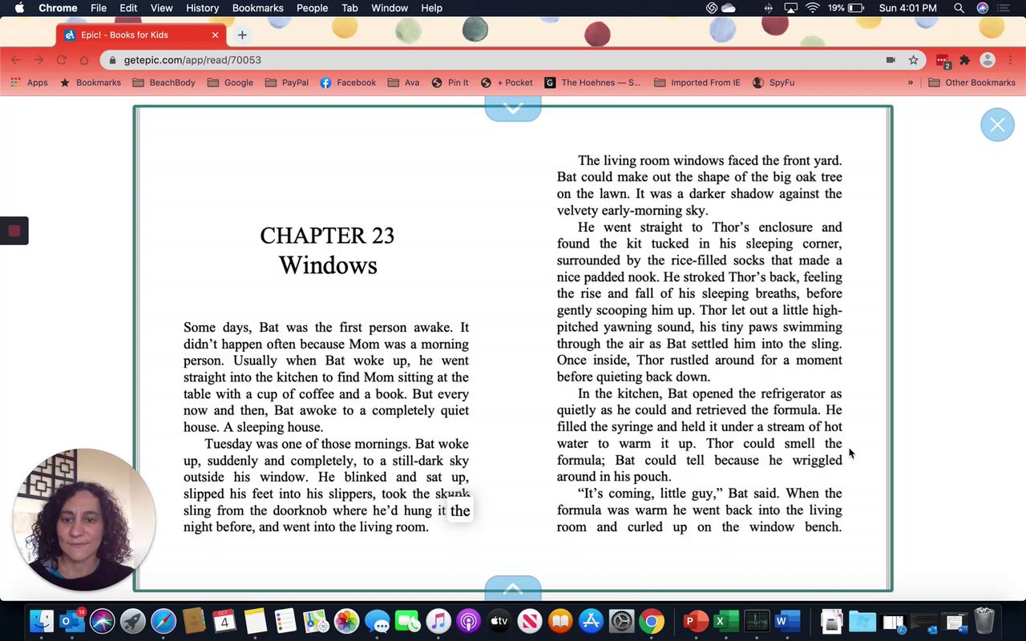Bookmark this page with the star icon
Viewport: 1026px width, 641px height.
(x=913, y=60)
